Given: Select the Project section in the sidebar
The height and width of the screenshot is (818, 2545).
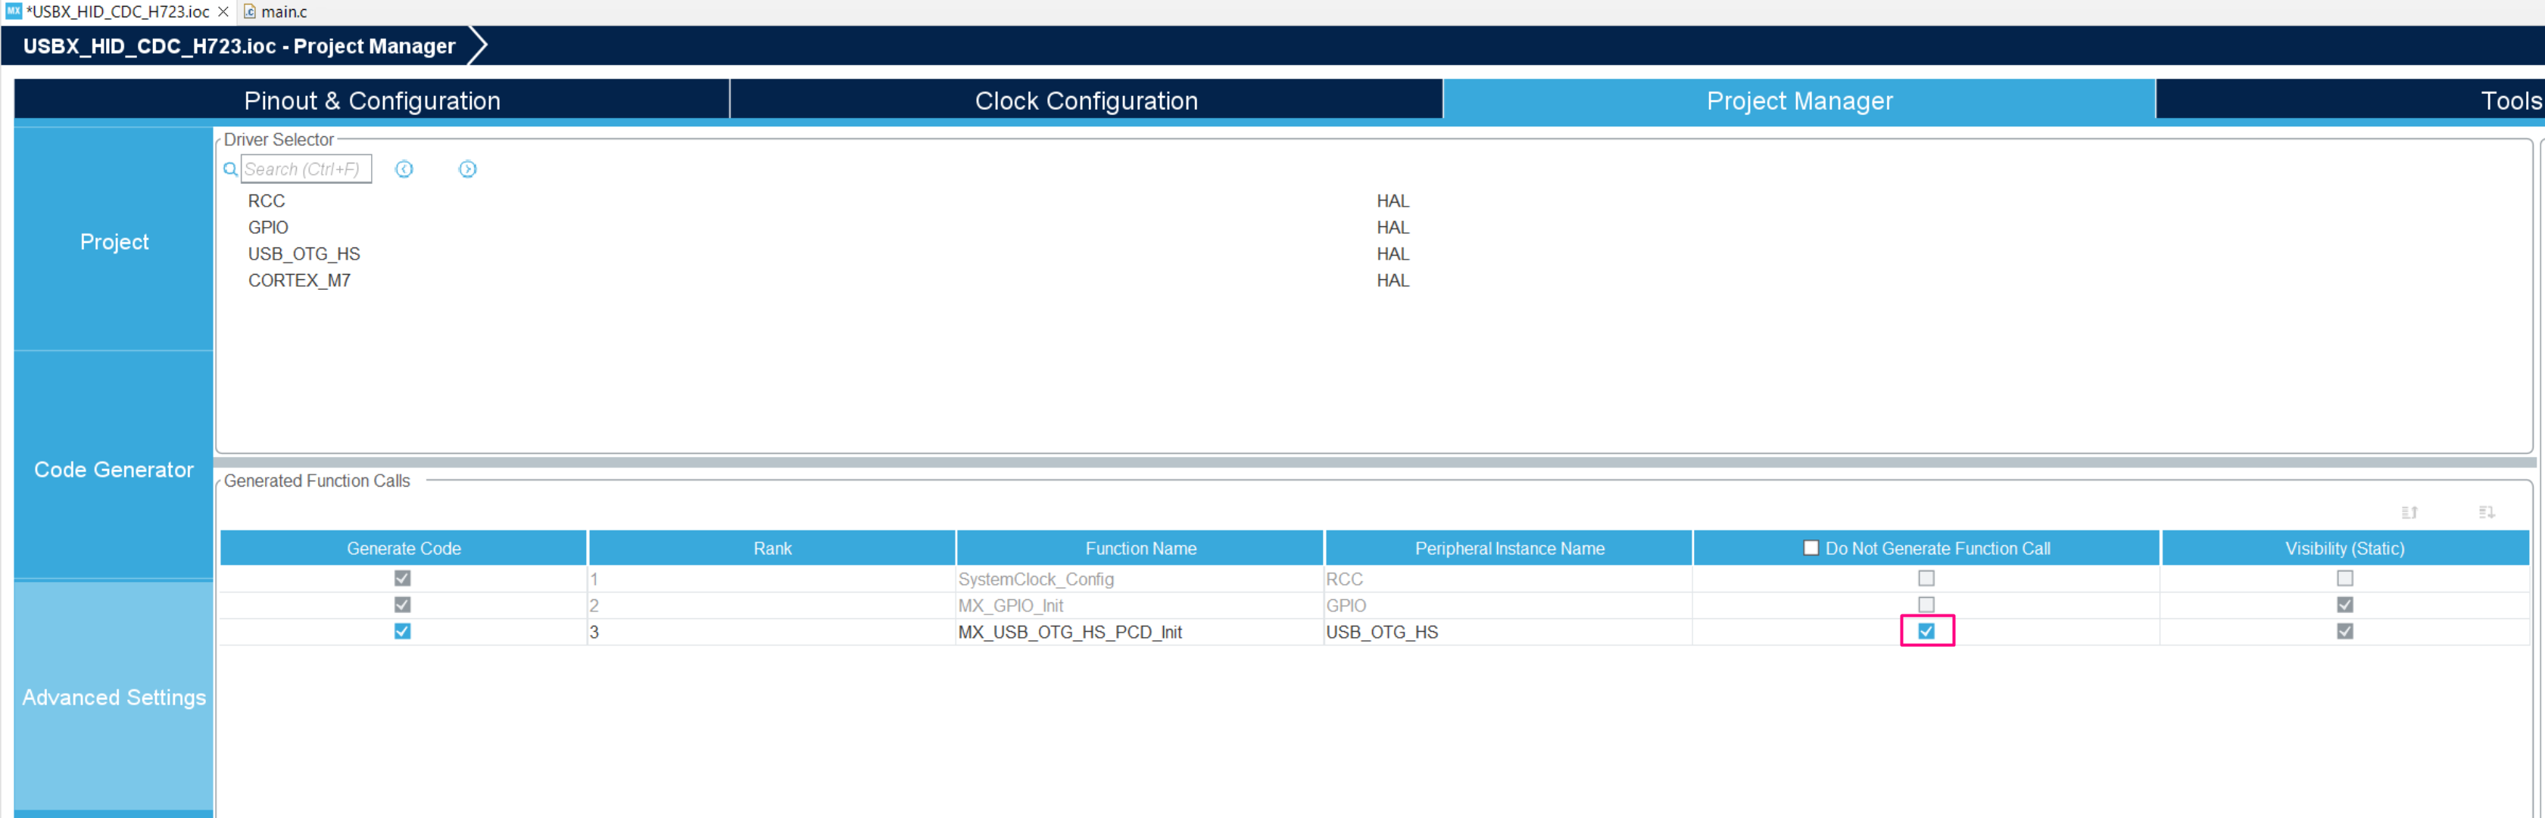Looking at the screenshot, I should tap(114, 241).
